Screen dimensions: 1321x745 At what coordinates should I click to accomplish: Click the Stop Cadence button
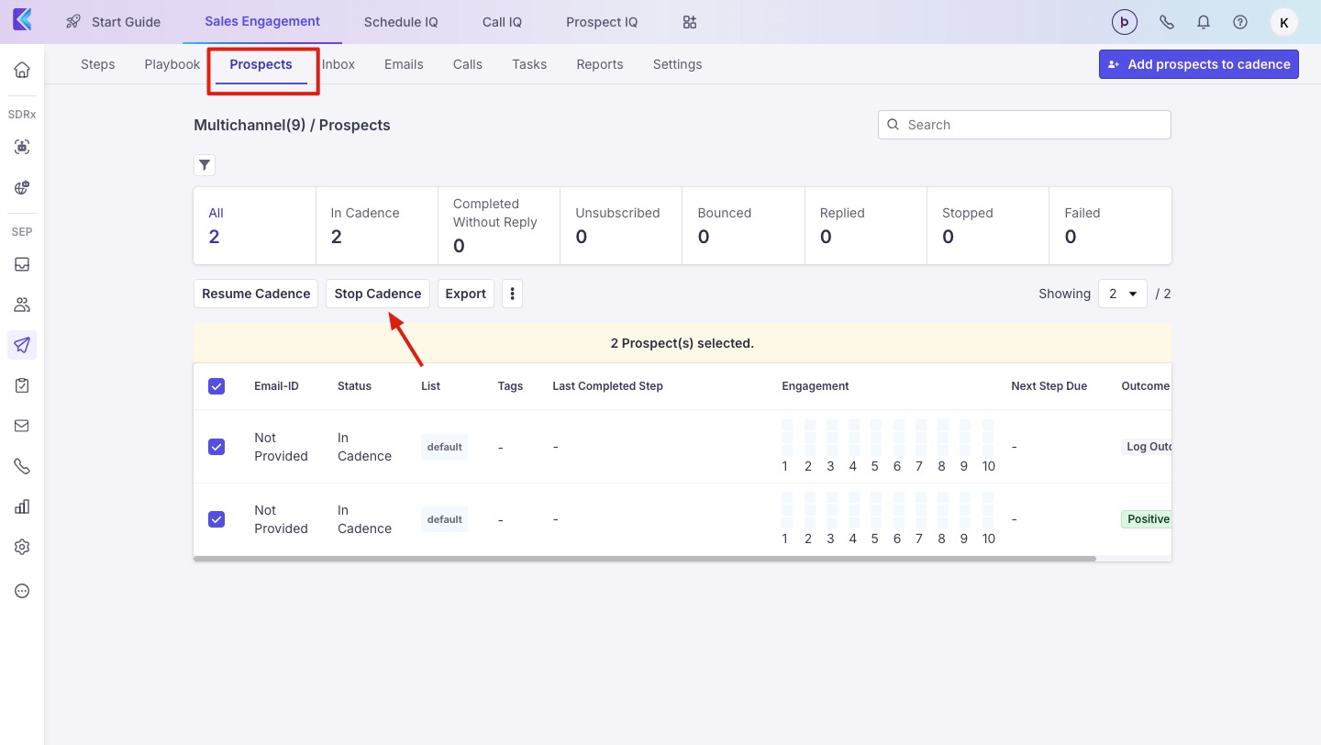pyautogui.click(x=378, y=294)
